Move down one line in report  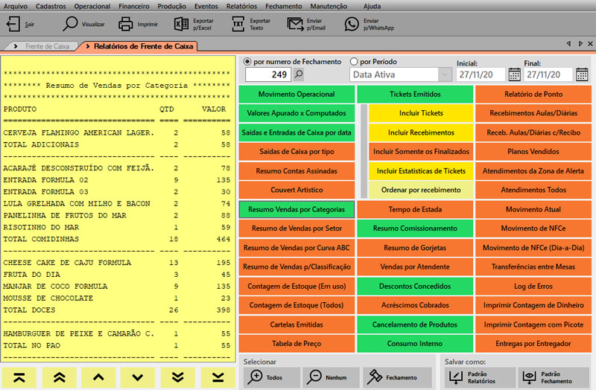pyautogui.click(x=138, y=377)
